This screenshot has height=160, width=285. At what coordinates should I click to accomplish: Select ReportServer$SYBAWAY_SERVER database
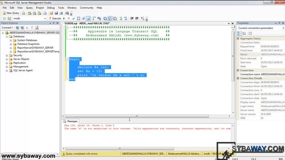[x=35, y=48]
